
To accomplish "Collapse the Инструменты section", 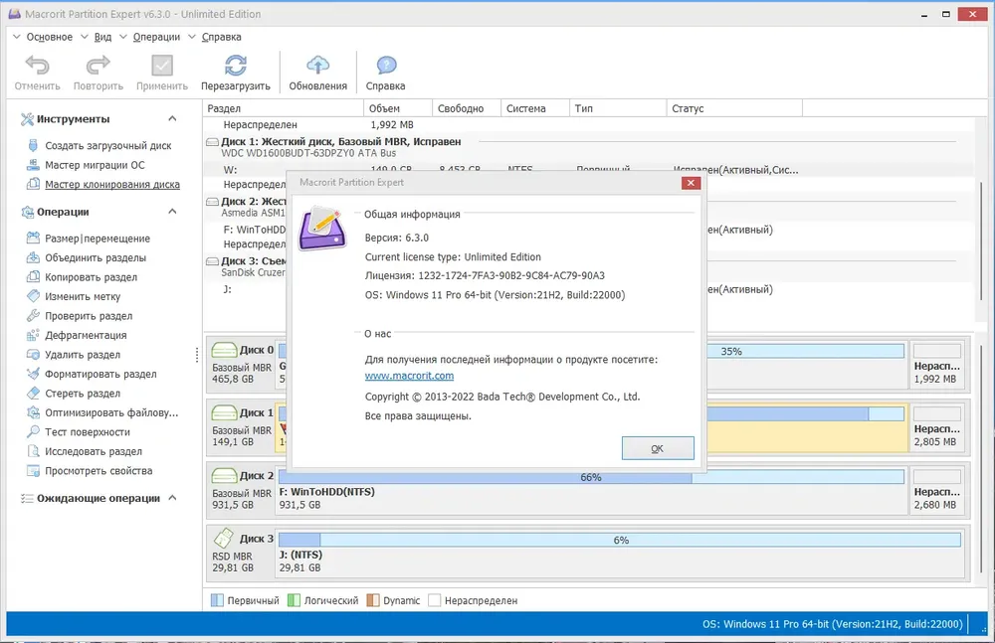I will (172, 118).
